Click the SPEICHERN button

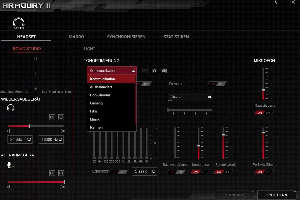(x=277, y=195)
